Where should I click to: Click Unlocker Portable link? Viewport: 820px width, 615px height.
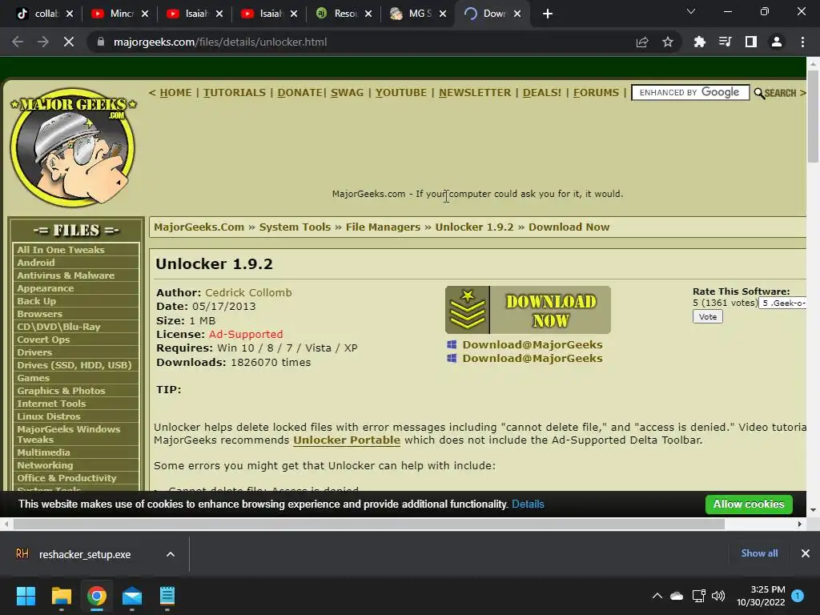click(x=347, y=440)
